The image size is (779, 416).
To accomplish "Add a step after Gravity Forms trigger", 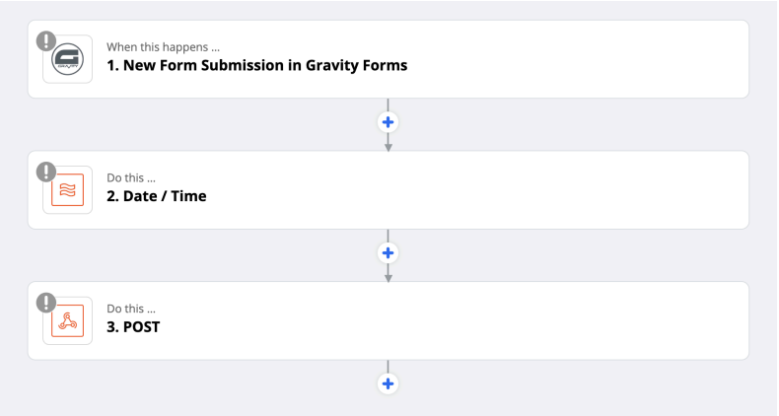I will [x=389, y=123].
